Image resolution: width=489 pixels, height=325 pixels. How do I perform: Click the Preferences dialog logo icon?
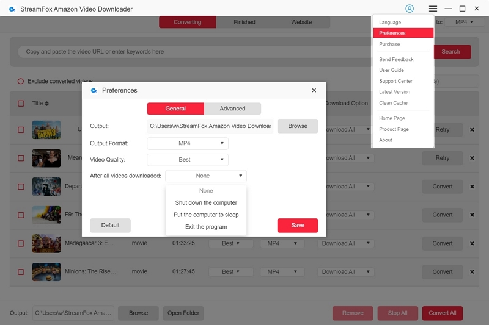click(x=94, y=90)
